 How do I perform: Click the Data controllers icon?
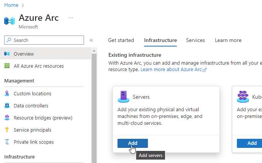point(7,106)
